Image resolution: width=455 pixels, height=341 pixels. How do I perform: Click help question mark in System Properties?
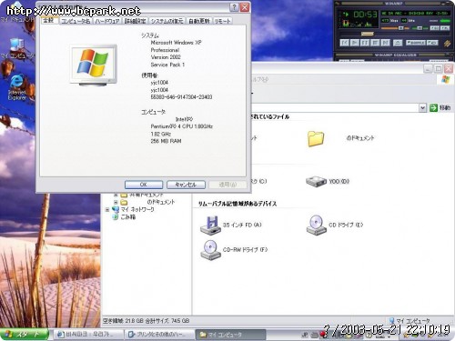point(234,7)
